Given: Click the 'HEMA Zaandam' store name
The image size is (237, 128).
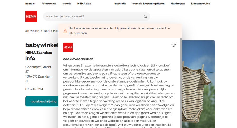Looking at the screenshot, I should tap(38, 53).
